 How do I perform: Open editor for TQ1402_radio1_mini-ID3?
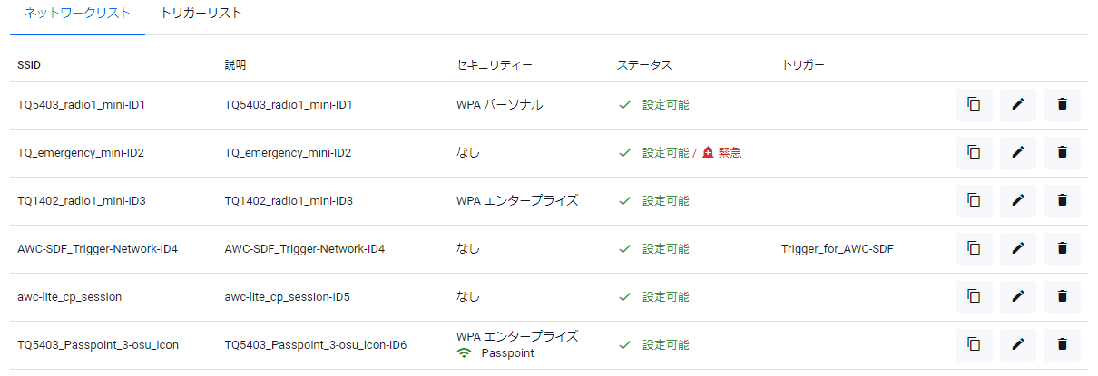1018,200
